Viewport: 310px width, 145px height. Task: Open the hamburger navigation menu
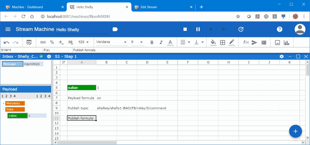click(8, 29)
